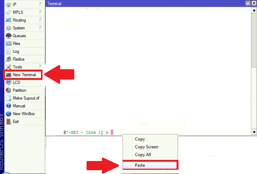The image size is (257, 174).
Task: Open the Partition label
Action: 19,90
